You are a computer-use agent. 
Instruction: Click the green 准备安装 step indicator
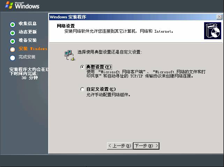13,41
